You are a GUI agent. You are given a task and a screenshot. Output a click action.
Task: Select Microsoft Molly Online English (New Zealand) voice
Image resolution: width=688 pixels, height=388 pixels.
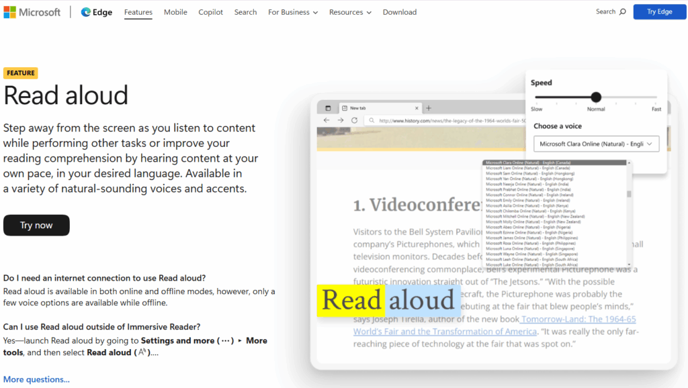(x=554, y=222)
